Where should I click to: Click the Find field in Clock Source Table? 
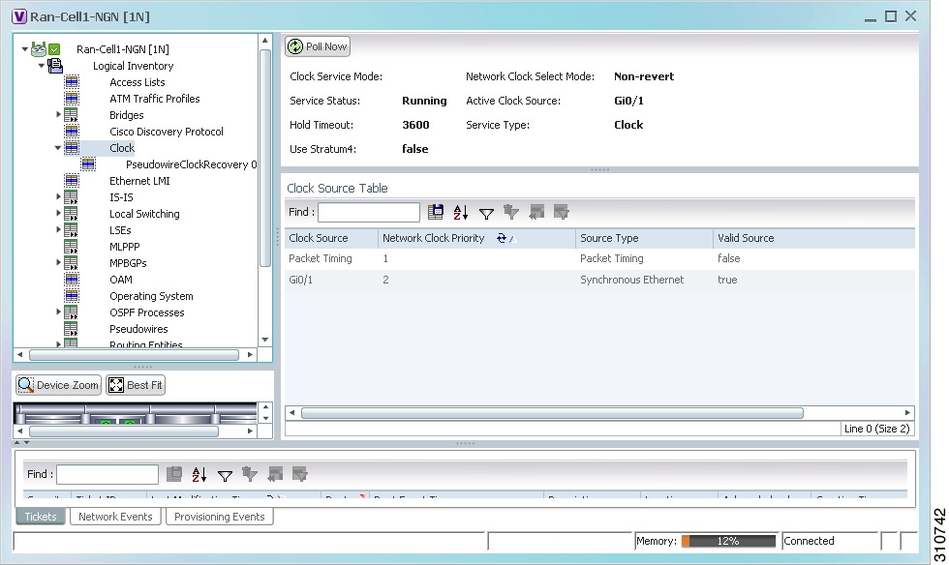click(369, 212)
